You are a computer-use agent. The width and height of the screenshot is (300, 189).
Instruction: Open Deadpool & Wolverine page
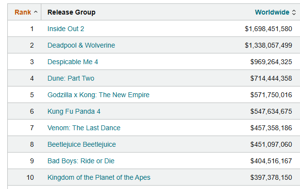pyautogui.click(x=81, y=45)
